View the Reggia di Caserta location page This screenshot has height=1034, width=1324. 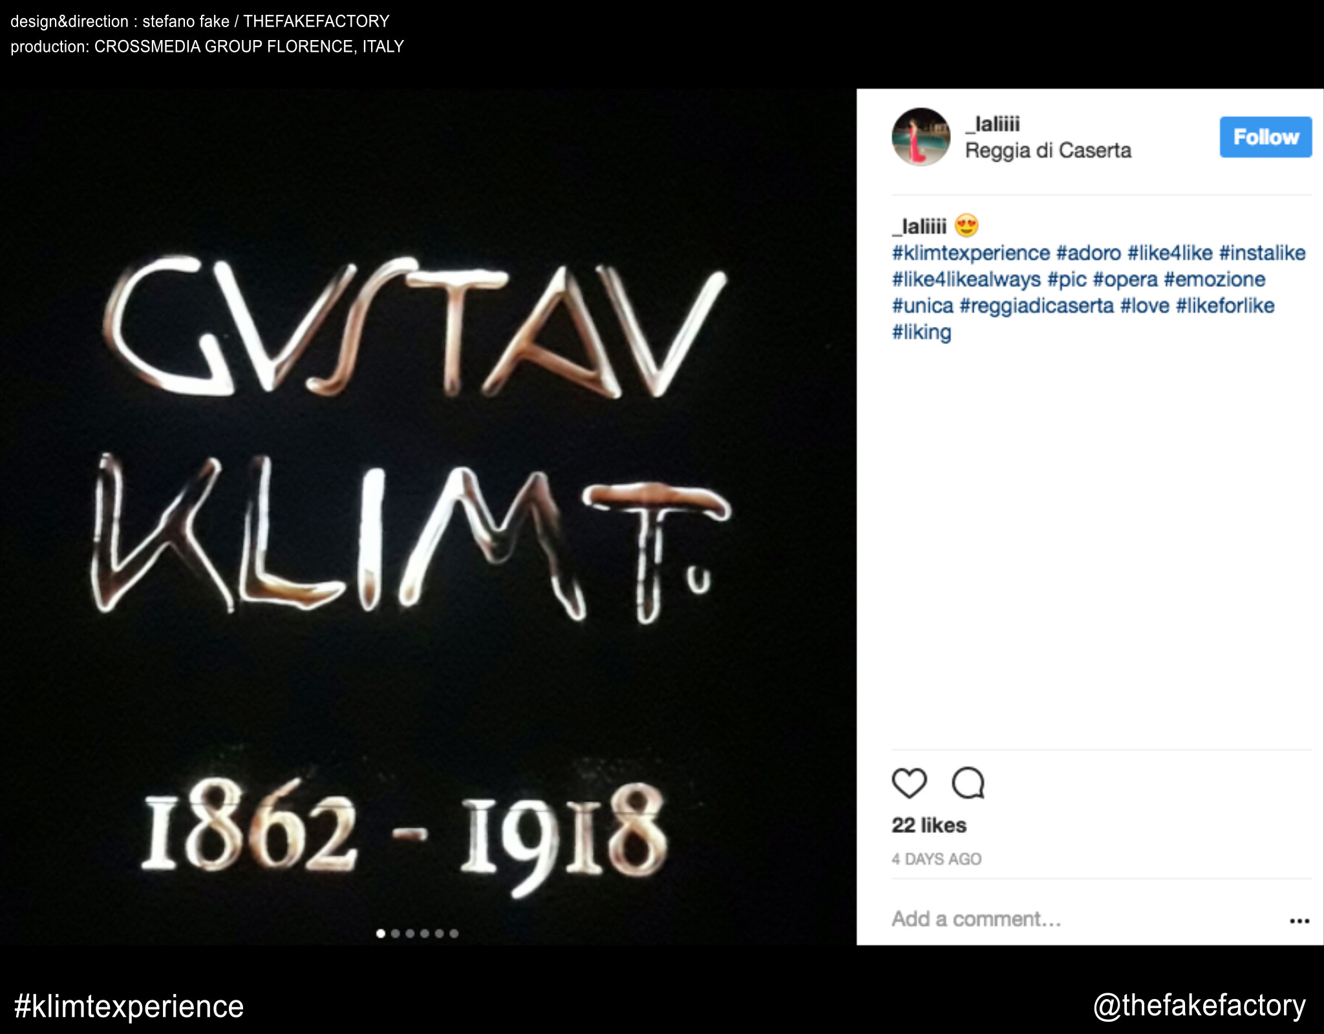(1048, 151)
